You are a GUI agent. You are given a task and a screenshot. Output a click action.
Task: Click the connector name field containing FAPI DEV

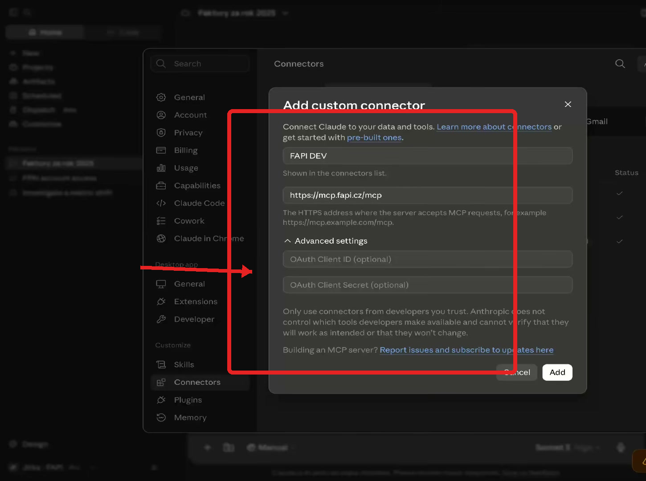coord(427,156)
